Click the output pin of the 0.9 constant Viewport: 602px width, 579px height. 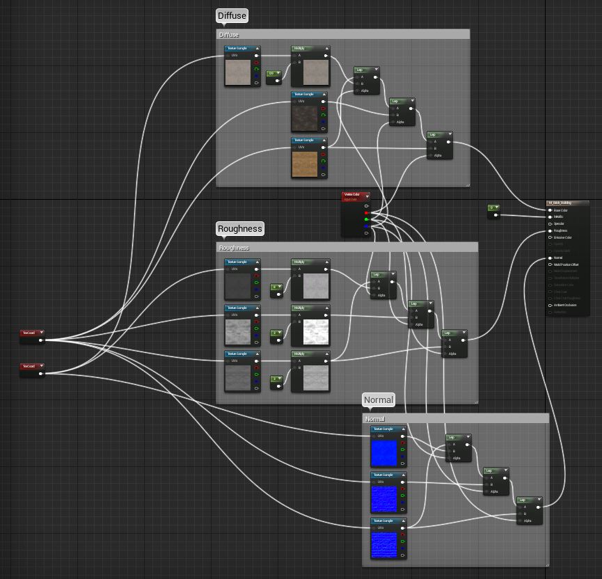click(x=278, y=81)
